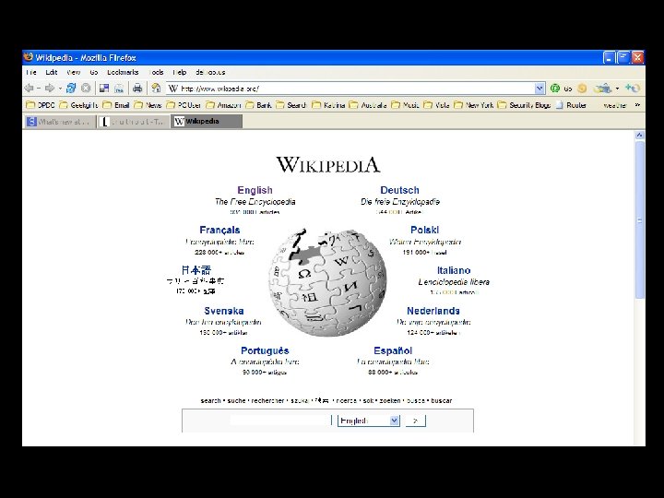This screenshot has height=498, width=664.
Task: Click the search submit arrow button
Action: (415, 421)
